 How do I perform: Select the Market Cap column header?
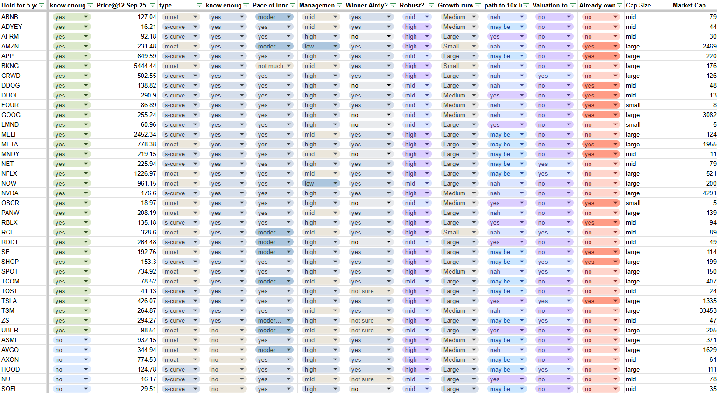coord(694,5)
